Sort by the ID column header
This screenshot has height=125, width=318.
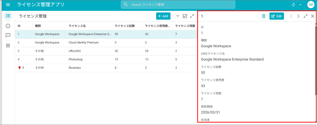pos(19,26)
